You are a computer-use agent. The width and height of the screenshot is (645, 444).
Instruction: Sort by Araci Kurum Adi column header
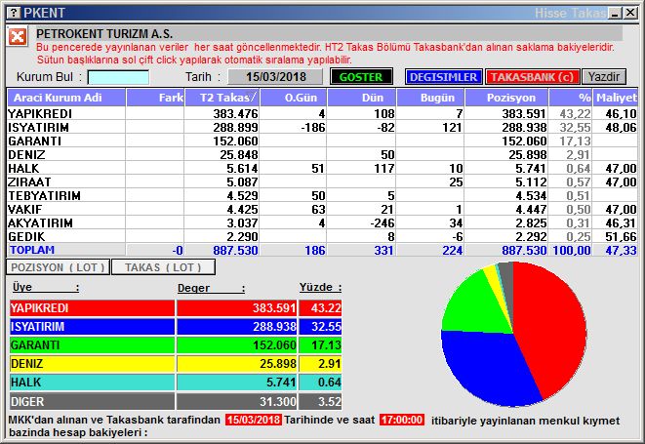pos(66,98)
